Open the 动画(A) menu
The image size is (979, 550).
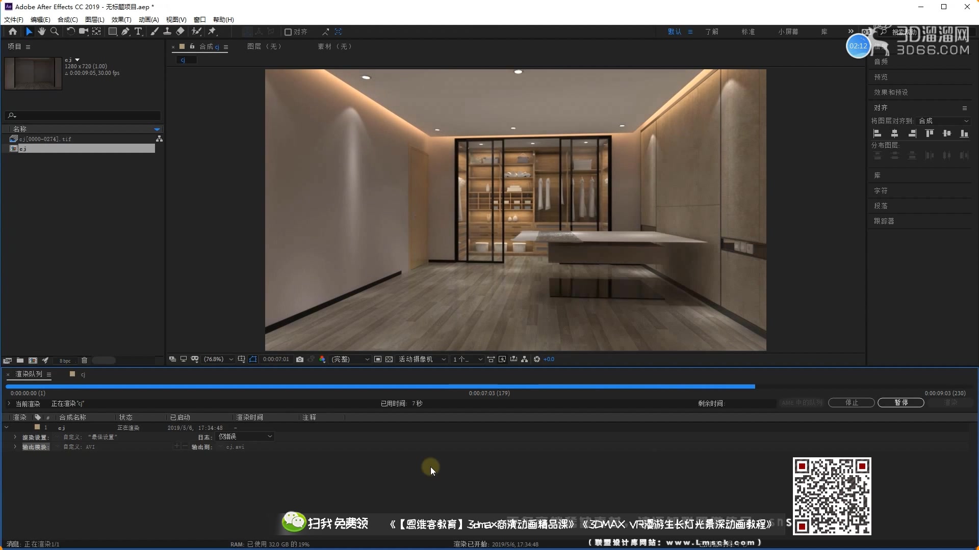pos(149,19)
